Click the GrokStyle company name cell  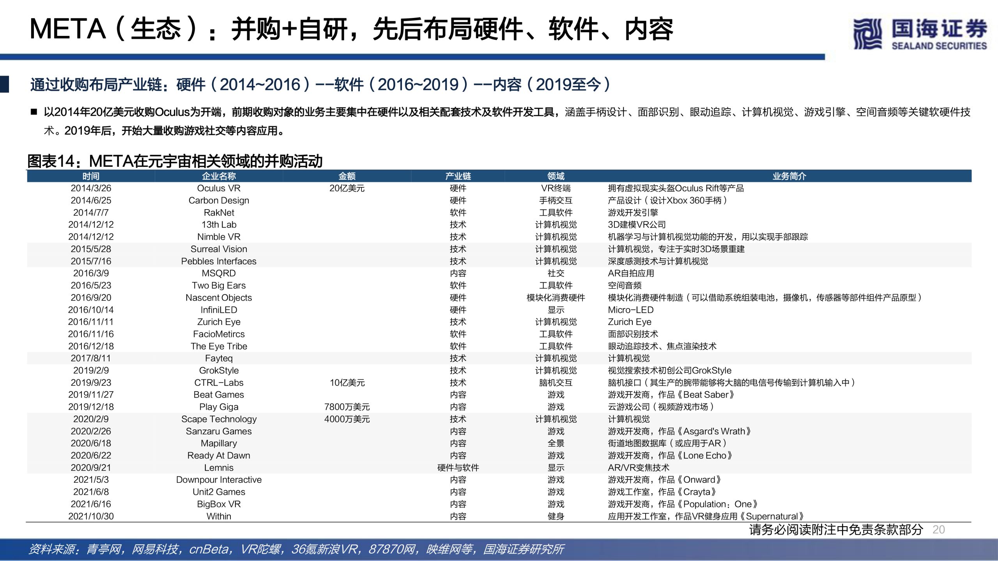219,370
